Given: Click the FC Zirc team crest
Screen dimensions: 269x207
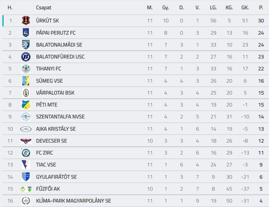Looking at the screenshot, I should (x=26, y=153).
